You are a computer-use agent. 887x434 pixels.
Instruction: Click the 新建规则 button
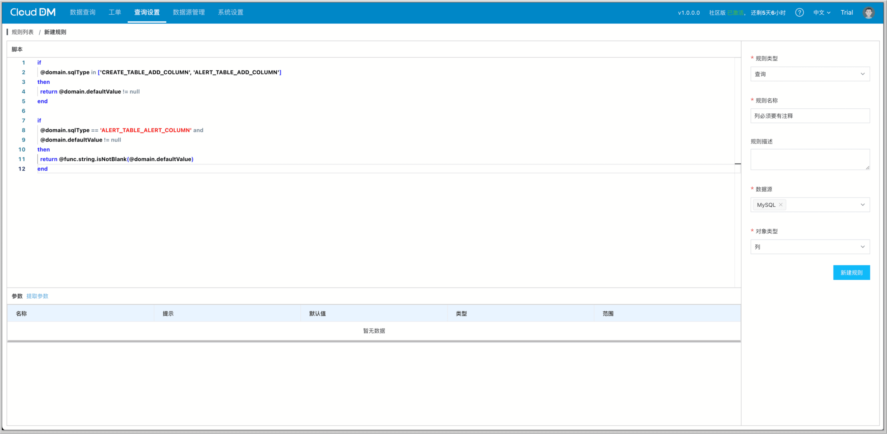pyautogui.click(x=851, y=273)
